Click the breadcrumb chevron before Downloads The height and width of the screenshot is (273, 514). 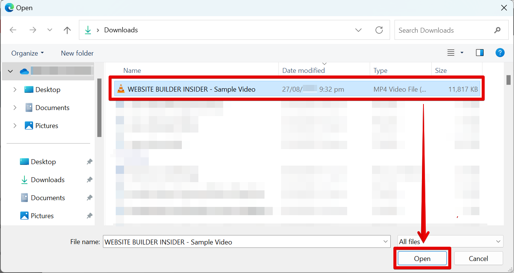point(98,30)
